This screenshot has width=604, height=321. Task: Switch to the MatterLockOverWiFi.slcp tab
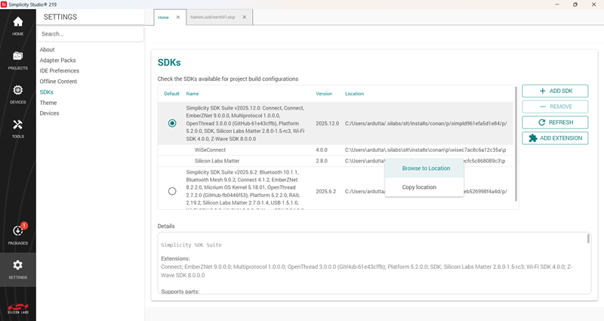pyautogui.click(x=213, y=17)
